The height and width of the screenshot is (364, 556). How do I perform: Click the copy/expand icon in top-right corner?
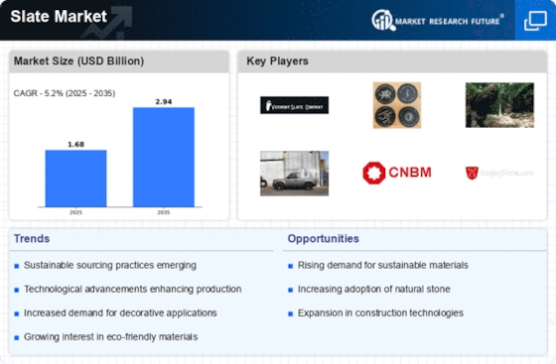tap(535, 21)
